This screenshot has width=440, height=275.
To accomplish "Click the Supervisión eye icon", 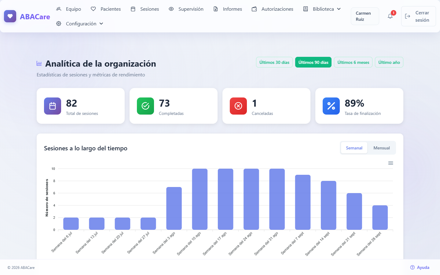I will (x=171, y=9).
